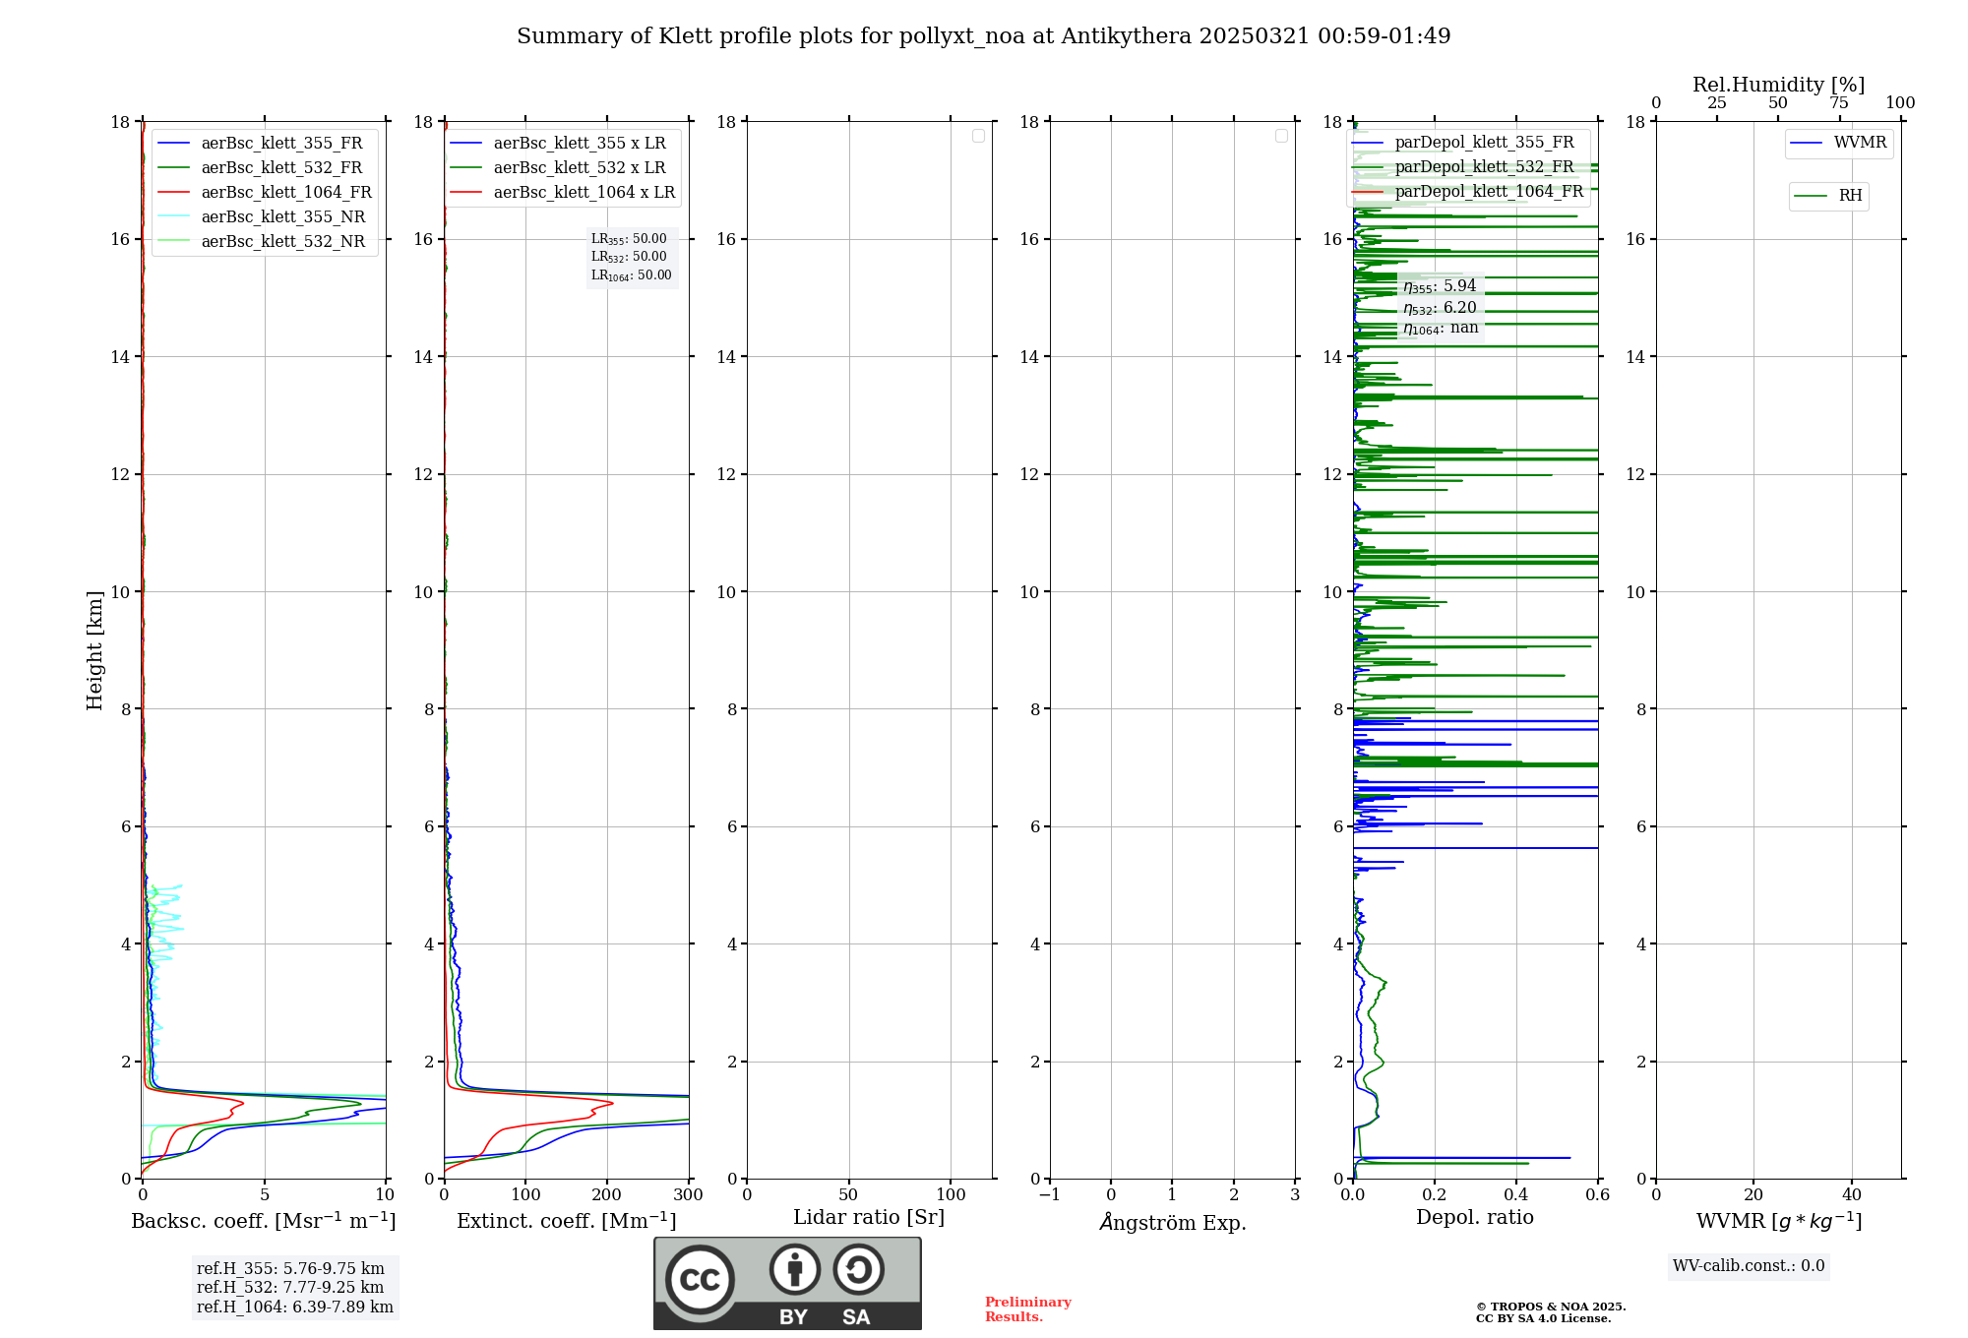Click legend entry aerBsc_klett_532 x LR

[x=559, y=168]
